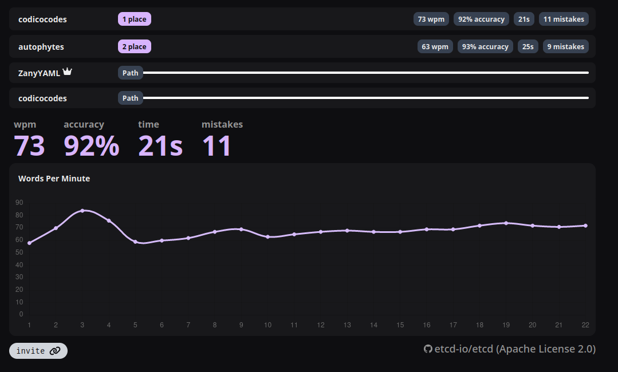This screenshot has height=372, width=618.
Task: Expand the '25s' time pill for autophytes
Action: 528,46
